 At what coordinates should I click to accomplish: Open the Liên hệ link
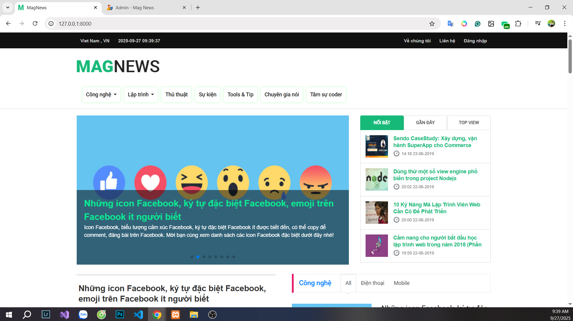click(447, 41)
